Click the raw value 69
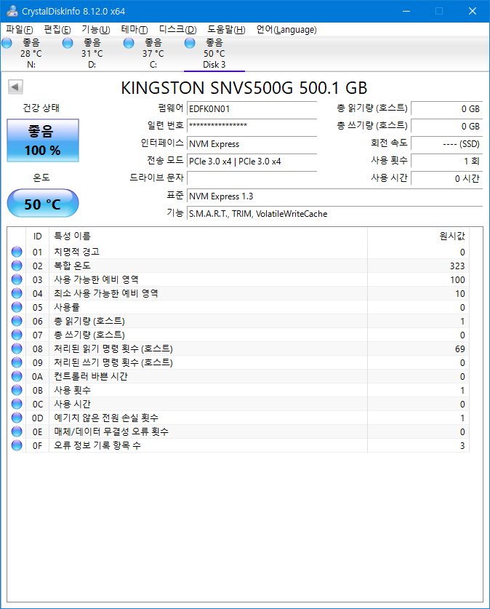This screenshot has height=609, width=490. 459,349
